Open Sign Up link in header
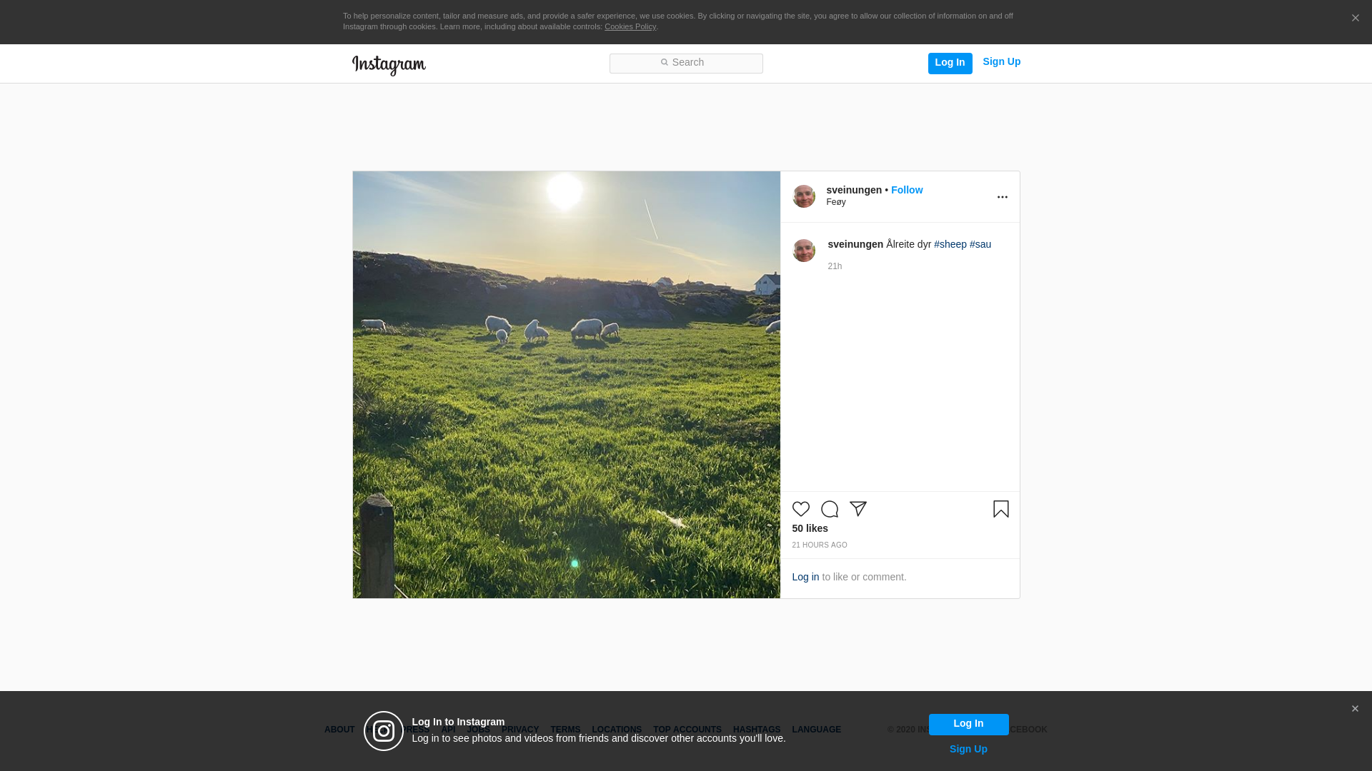 coord(1001,62)
